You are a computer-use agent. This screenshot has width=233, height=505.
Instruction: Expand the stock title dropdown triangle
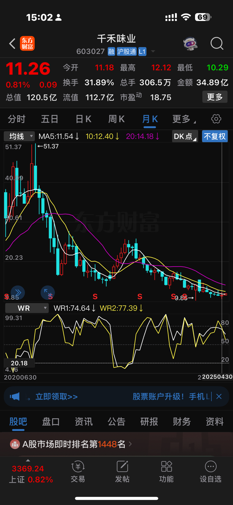tap(153, 51)
